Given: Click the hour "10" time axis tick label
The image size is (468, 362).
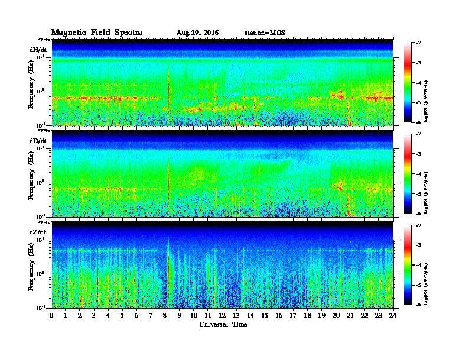Looking at the screenshot, I should [x=194, y=316].
